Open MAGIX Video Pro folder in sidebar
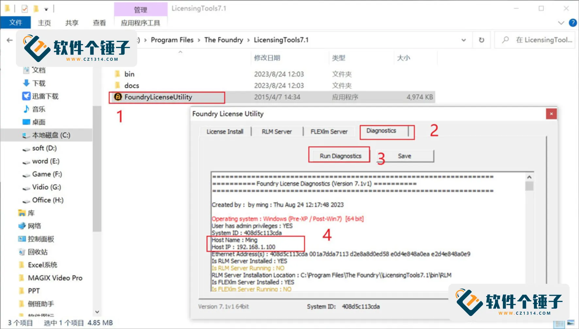The image size is (579, 329). pyautogui.click(x=55, y=278)
